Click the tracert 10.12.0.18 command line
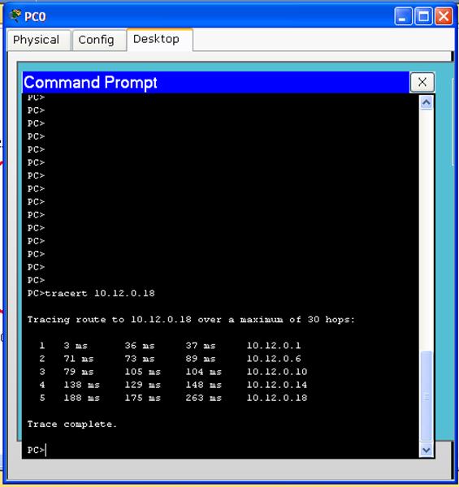 (x=91, y=293)
